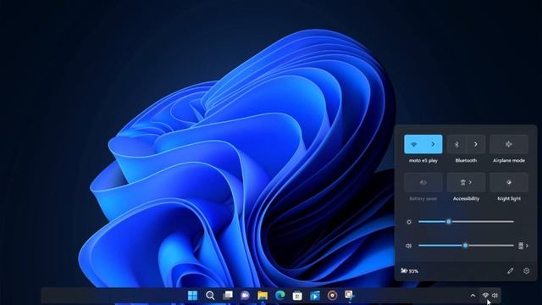Image resolution: width=542 pixels, height=305 pixels.
Task: Show hidden tray icons chevron
Action: [x=473, y=296]
